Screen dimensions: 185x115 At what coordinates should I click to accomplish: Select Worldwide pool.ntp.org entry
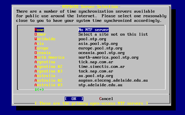45,39
